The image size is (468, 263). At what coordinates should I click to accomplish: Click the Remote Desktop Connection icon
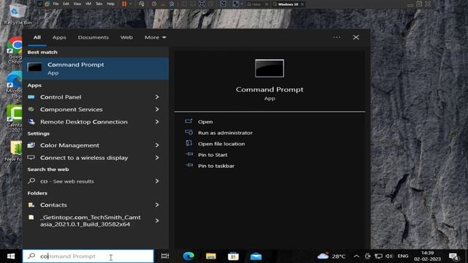pyautogui.click(x=31, y=122)
